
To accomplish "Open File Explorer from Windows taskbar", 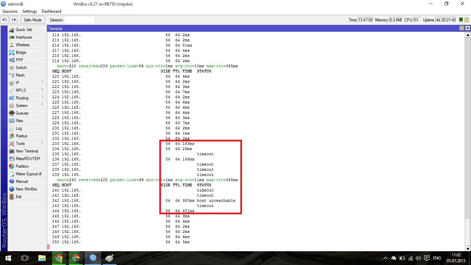I will [42, 258].
